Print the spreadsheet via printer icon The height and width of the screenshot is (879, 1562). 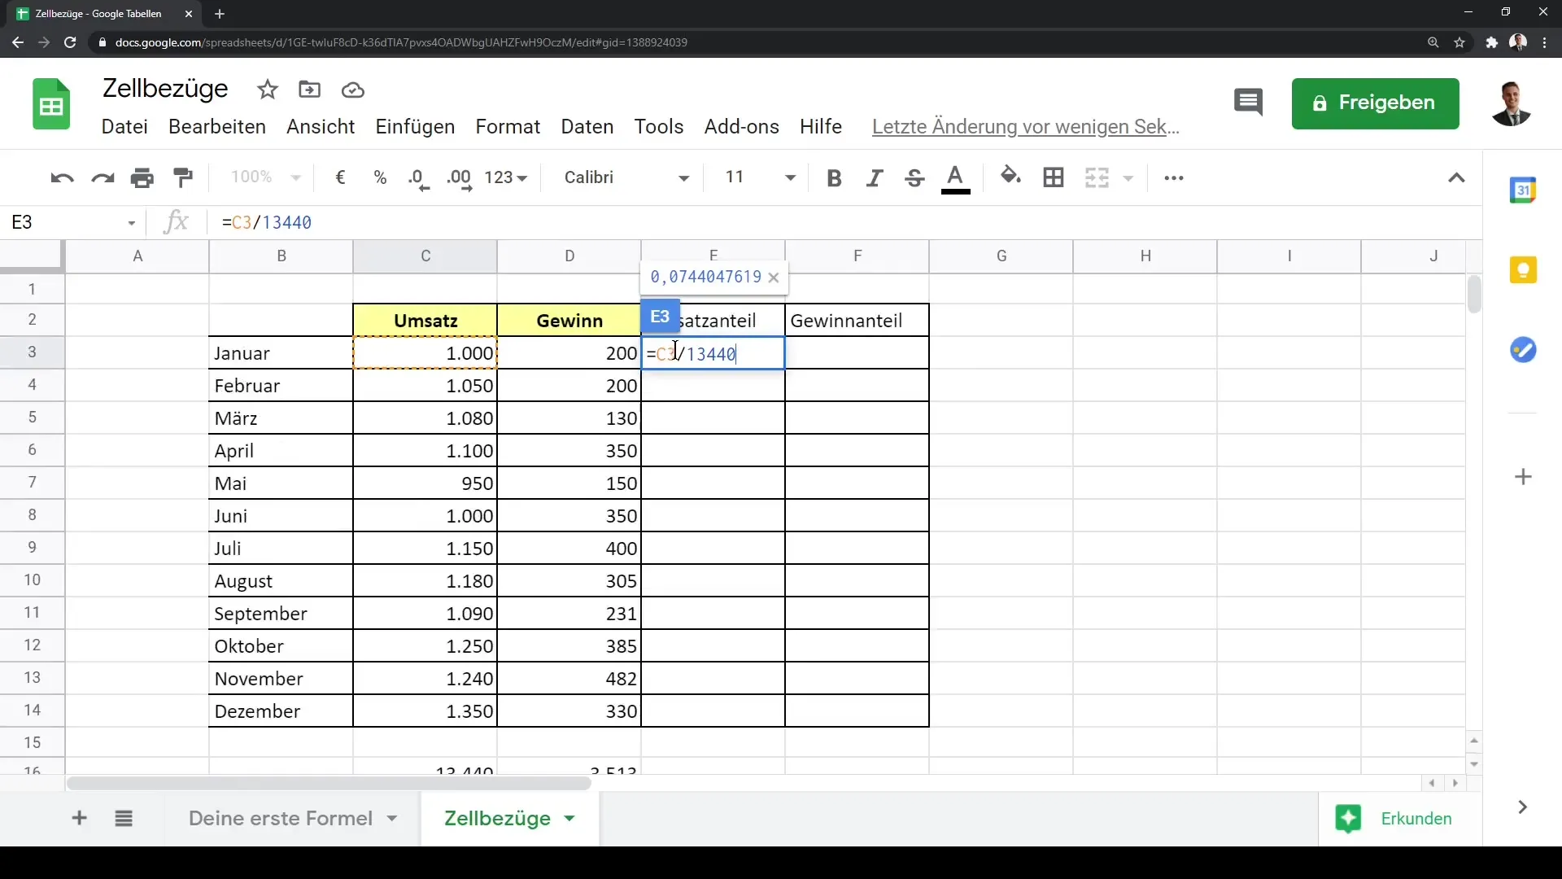coord(142,177)
